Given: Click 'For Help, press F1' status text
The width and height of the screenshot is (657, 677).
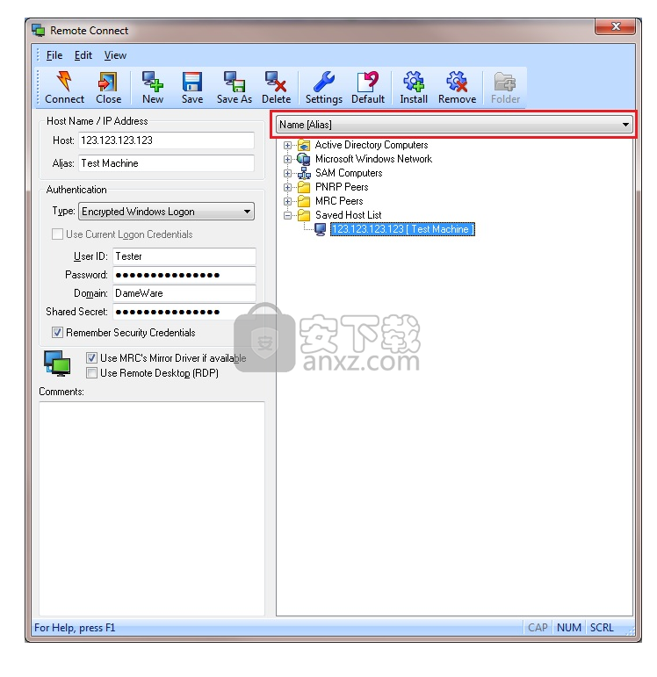Looking at the screenshot, I should [x=75, y=628].
